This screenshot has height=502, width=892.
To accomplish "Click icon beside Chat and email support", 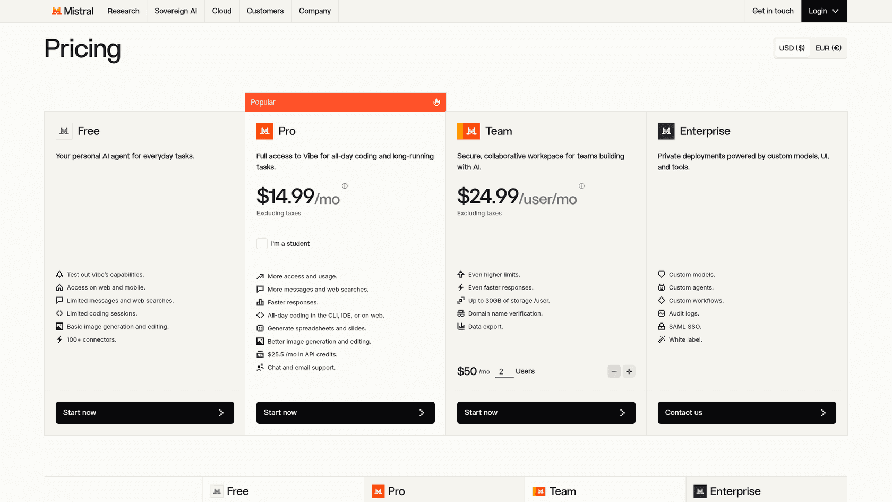I will point(260,368).
